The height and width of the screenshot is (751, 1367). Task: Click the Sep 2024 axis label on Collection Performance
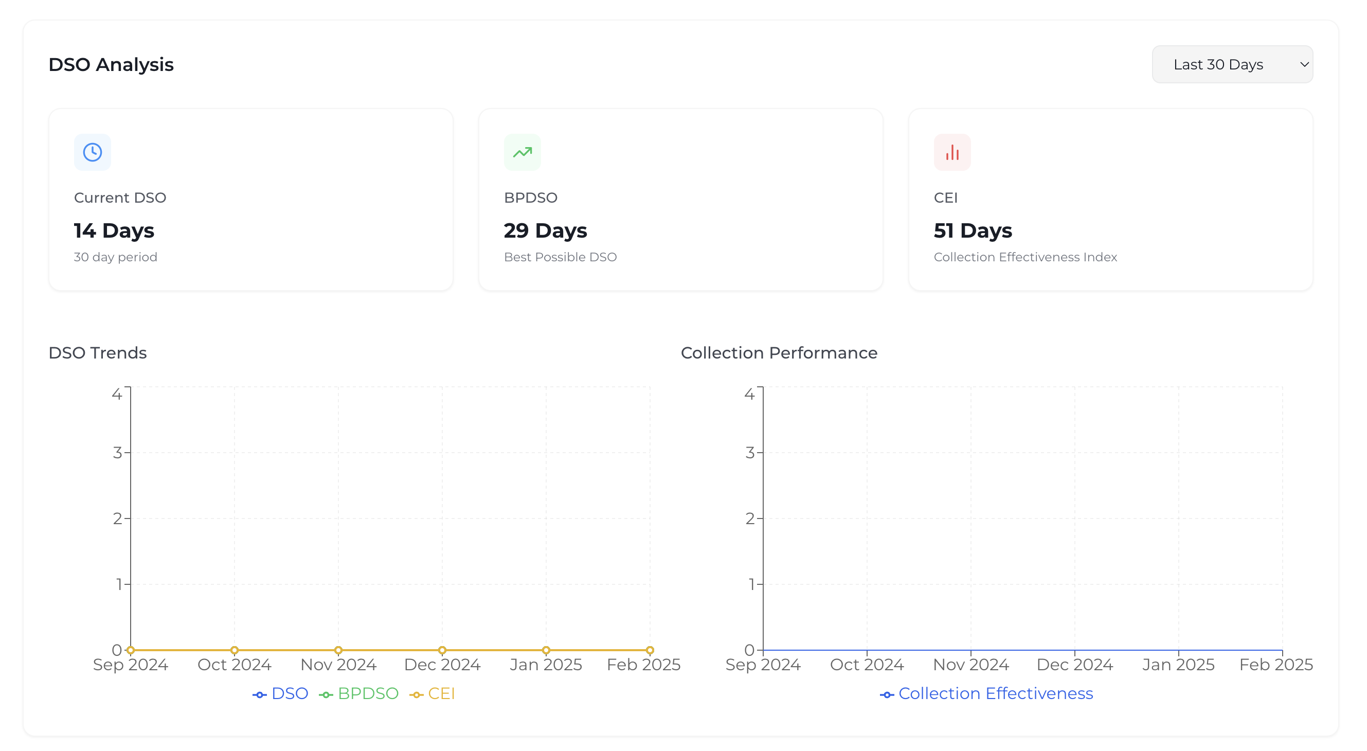pos(763,664)
